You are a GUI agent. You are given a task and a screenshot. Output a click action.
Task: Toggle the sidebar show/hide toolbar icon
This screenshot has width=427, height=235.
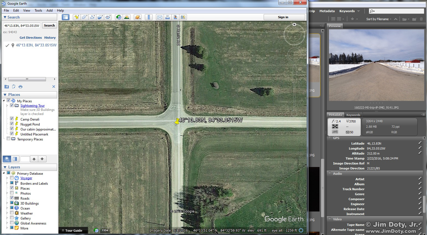(x=65, y=17)
